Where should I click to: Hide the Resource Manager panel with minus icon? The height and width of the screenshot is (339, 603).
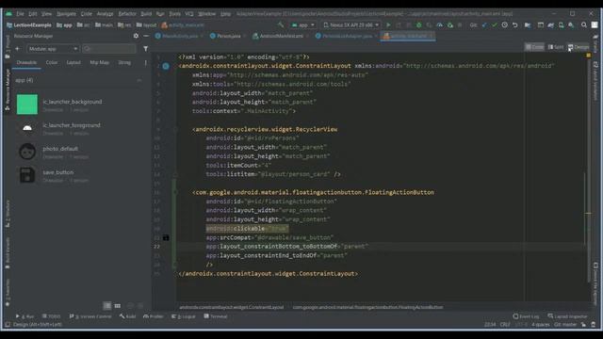pyautogui.click(x=146, y=36)
